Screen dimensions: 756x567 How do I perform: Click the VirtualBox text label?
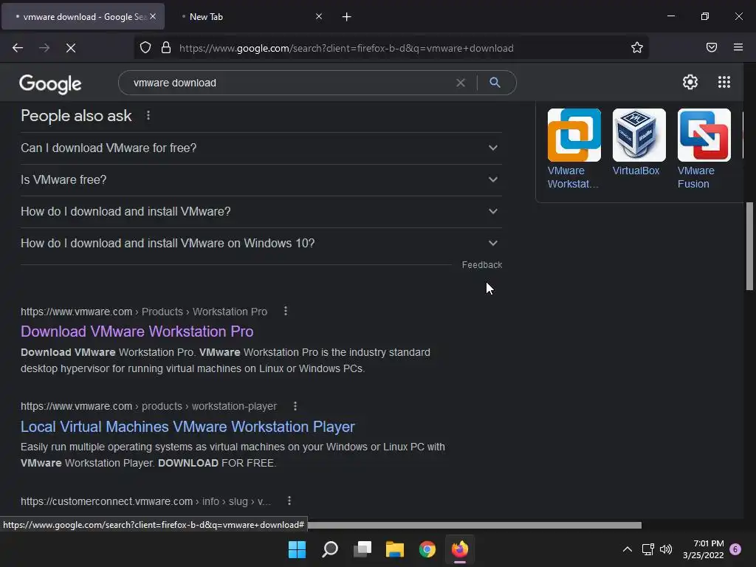point(636,171)
